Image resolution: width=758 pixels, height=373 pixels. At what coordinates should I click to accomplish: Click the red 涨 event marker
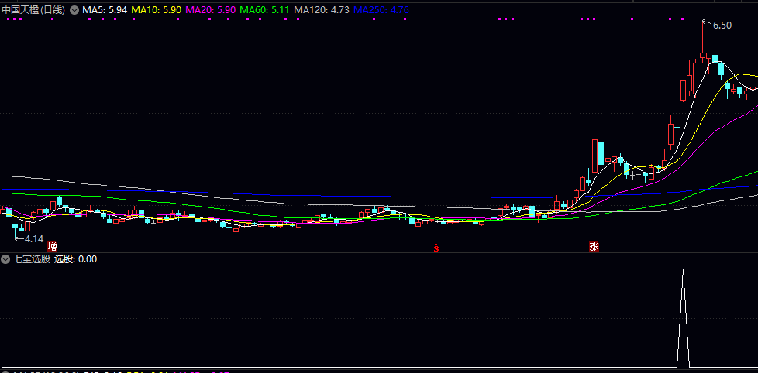(594, 247)
